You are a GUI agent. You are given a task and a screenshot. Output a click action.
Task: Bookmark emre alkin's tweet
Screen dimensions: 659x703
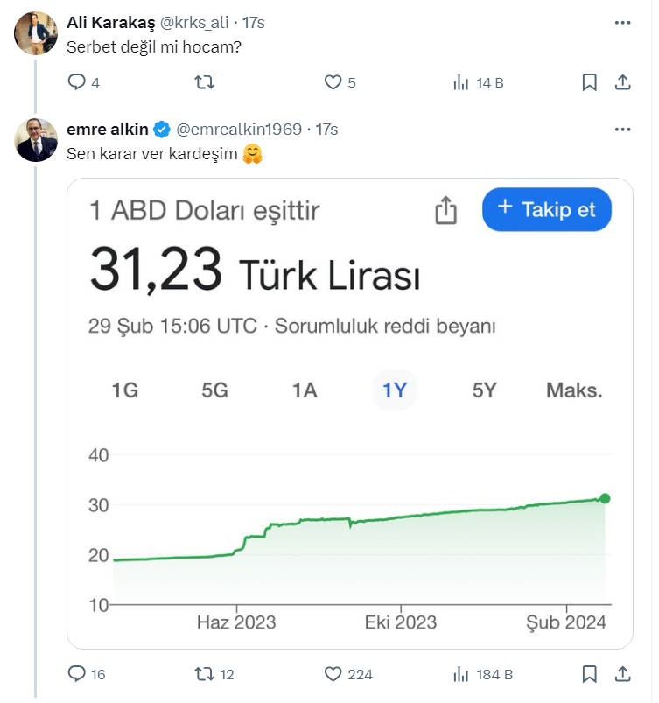click(589, 673)
